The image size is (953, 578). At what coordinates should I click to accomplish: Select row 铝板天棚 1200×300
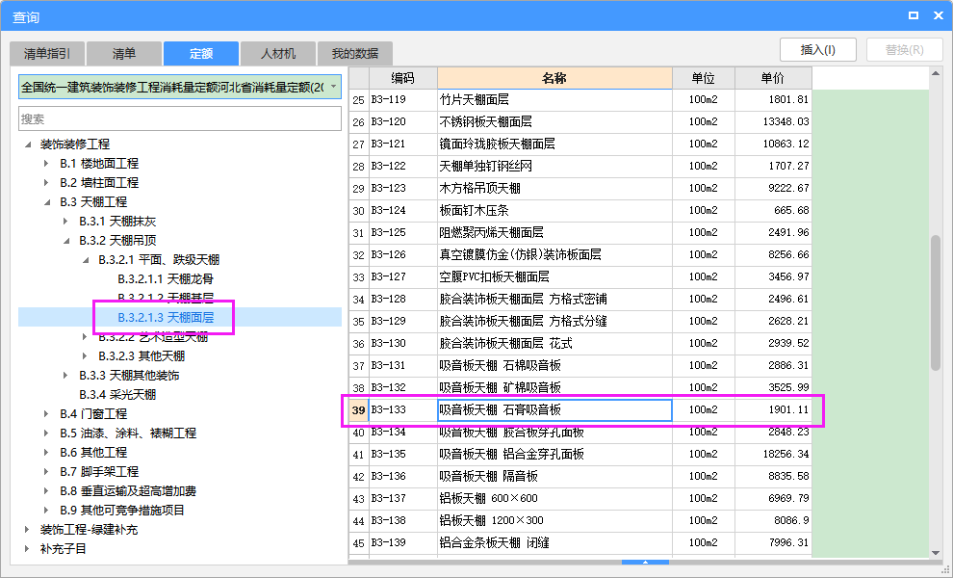580,521
